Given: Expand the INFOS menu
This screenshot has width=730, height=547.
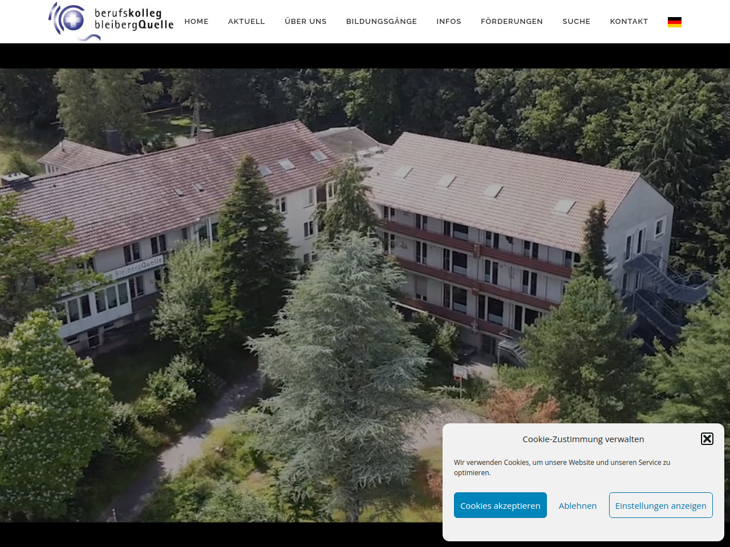Looking at the screenshot, I should coord(449,22).
